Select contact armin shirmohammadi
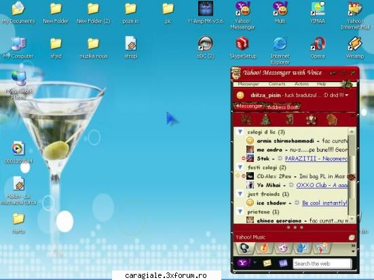374x280 pixels. click(x=285, y=141)
